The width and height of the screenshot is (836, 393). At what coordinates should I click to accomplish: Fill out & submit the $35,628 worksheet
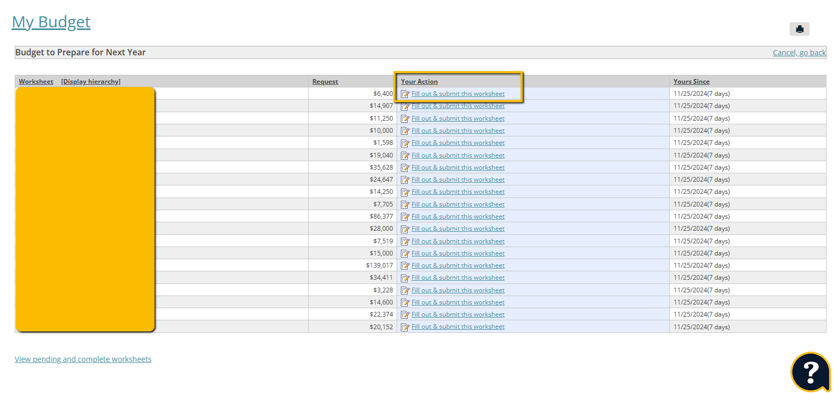458,168
